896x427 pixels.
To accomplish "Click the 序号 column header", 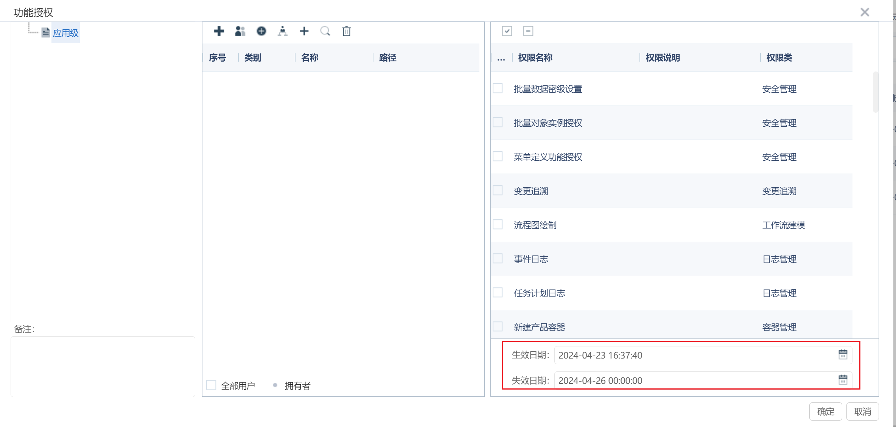I will 218,57.
